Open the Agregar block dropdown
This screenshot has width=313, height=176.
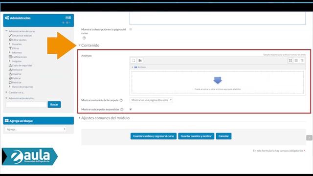[36, 129]
